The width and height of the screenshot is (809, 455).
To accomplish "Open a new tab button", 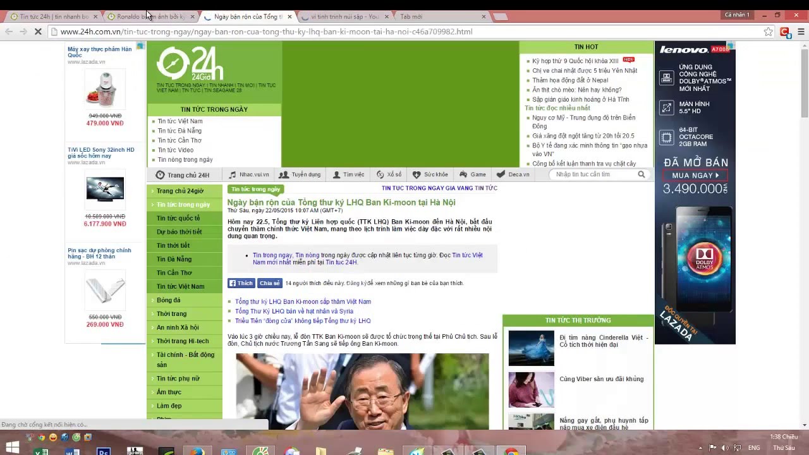I will tap(500, 16).
